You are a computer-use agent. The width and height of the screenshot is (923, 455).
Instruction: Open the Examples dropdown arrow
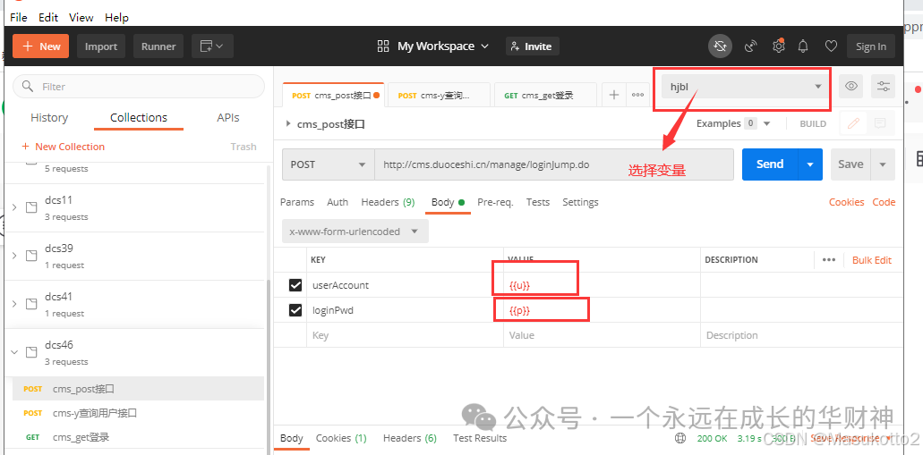pos(766,123)
